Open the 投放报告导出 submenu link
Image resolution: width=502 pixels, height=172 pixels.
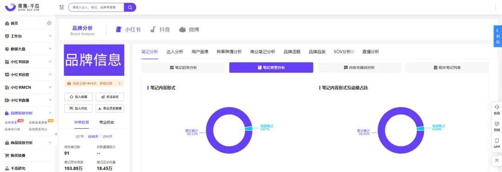(x=38, y=129)
